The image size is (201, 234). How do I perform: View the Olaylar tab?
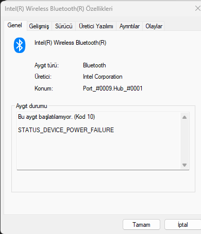[154, 26]
